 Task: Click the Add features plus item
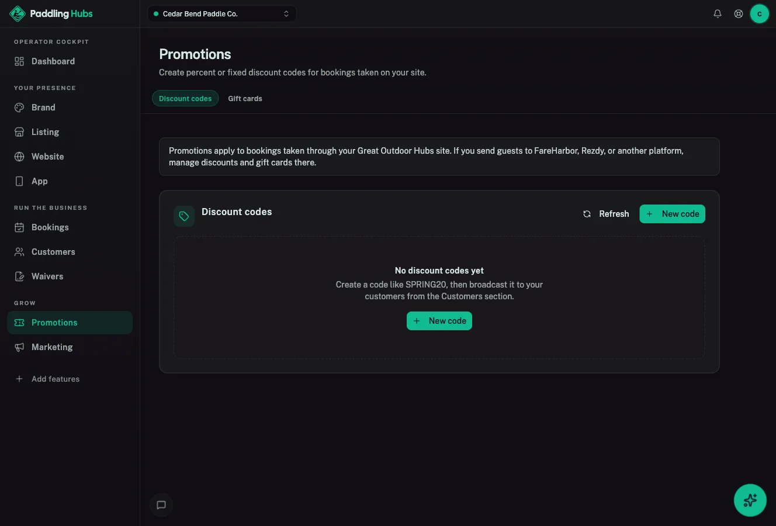47,379
